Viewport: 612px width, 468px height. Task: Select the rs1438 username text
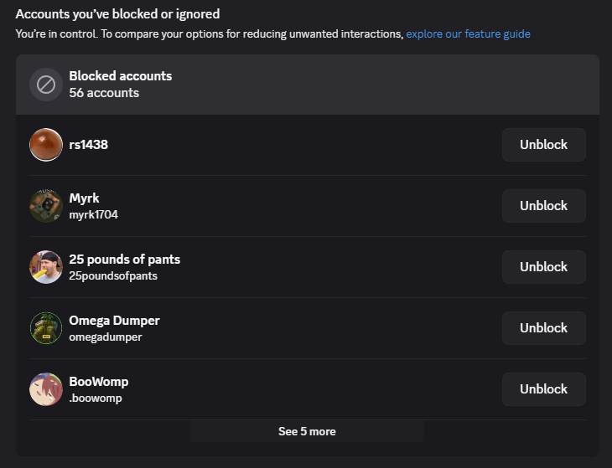88,145
